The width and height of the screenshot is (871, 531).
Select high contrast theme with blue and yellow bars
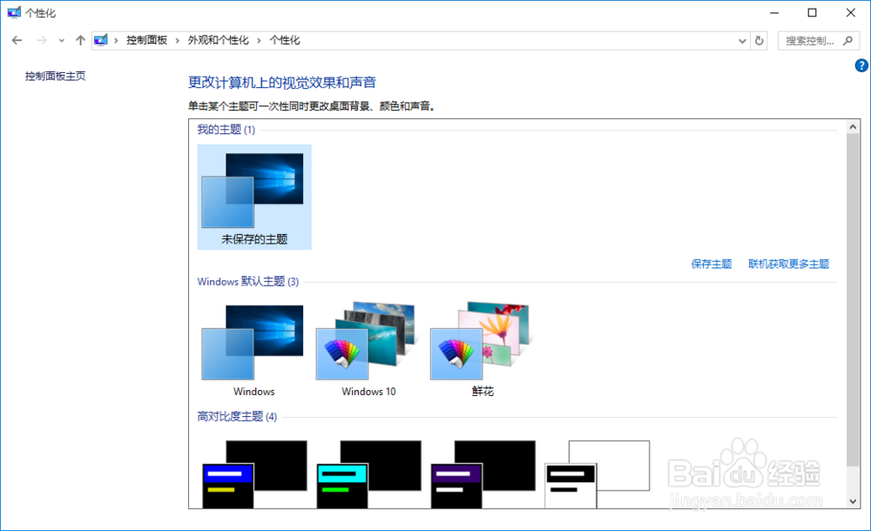tap(254, 474)
